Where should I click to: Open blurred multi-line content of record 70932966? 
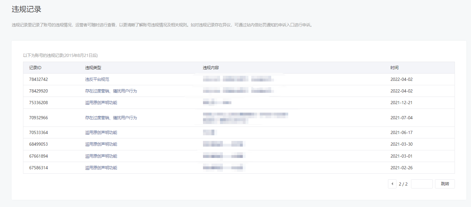(245, 117)
